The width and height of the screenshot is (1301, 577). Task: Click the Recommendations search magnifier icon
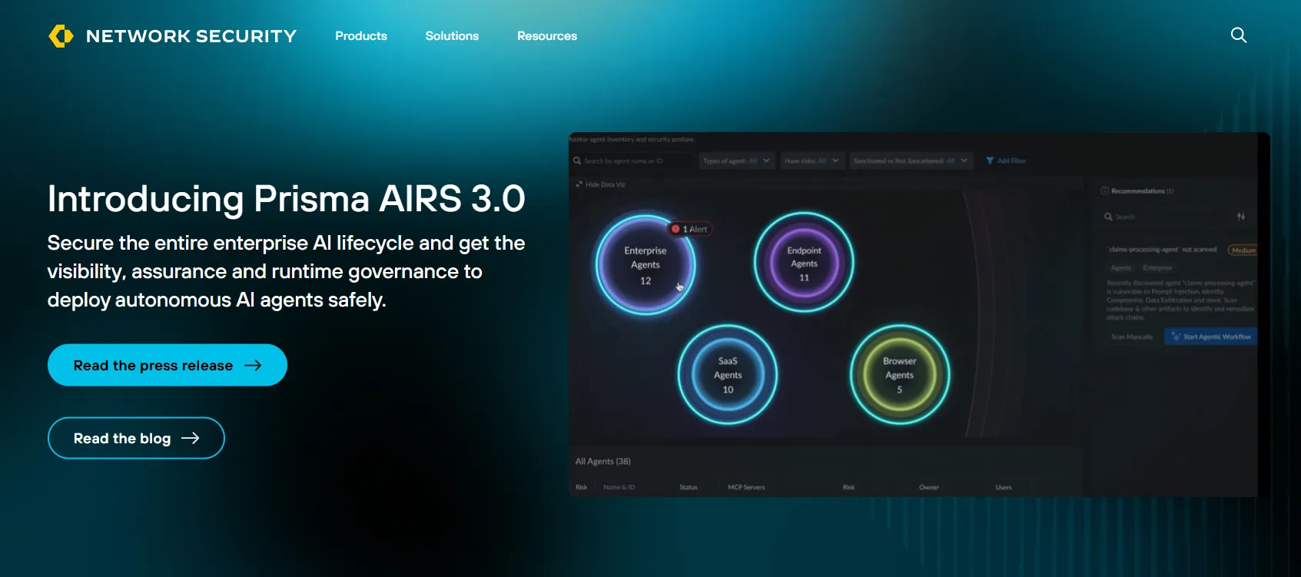coord(1108,217)
